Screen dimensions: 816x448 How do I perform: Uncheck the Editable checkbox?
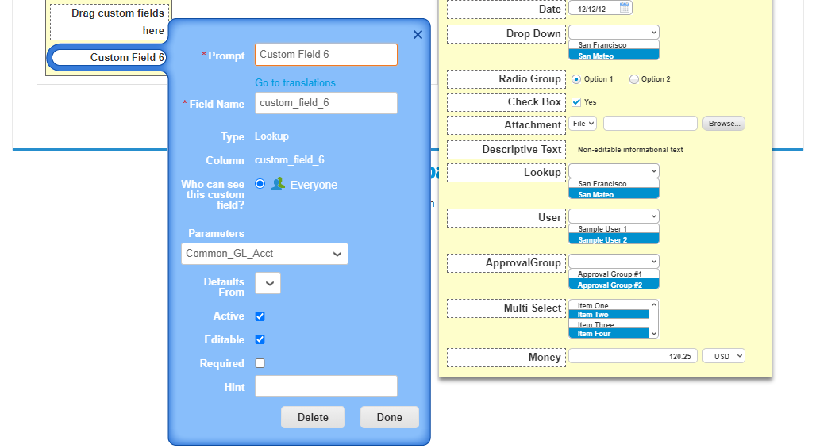[260, 340]
